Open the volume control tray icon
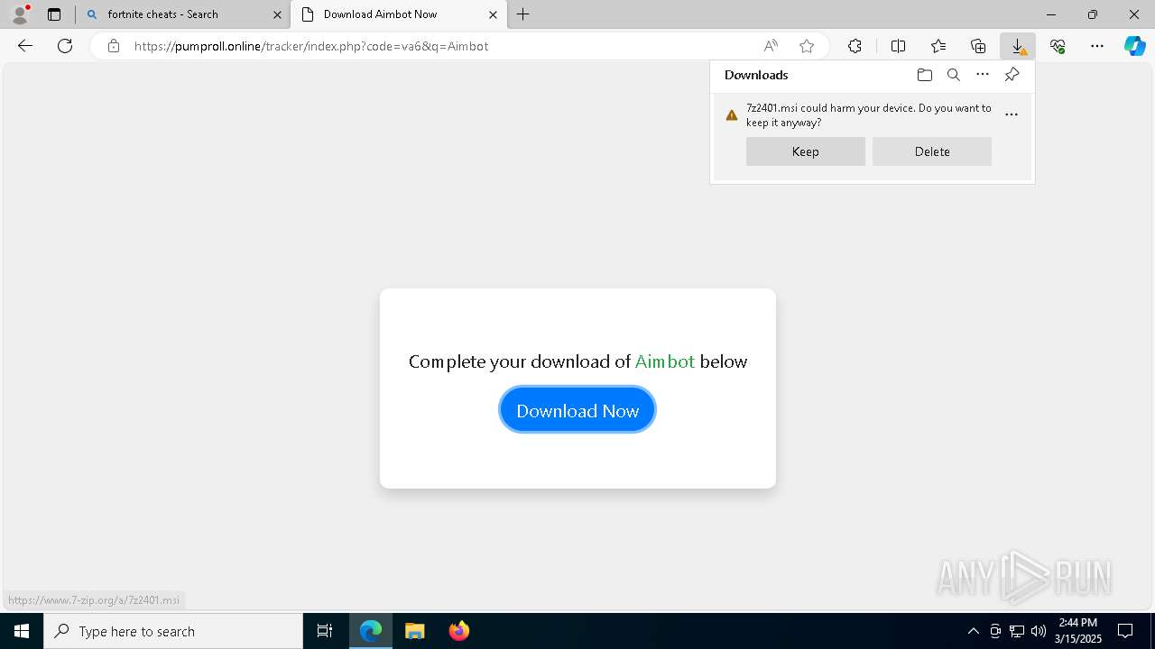Screen dimensions: 1155x649 (x=1039, y=631)
